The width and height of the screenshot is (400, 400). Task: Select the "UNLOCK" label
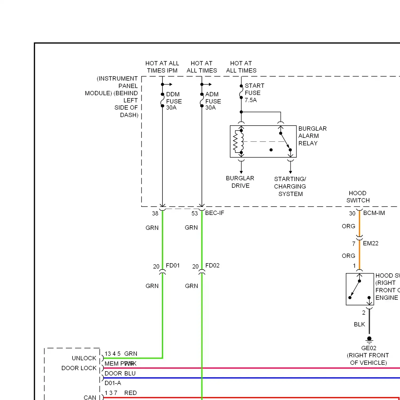(x=84, y=358)
